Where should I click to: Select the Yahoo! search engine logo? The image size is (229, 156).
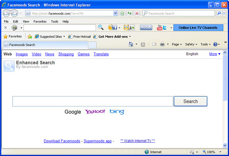[95, 112]
